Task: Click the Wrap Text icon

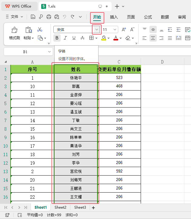Action: tap(188, 29)
